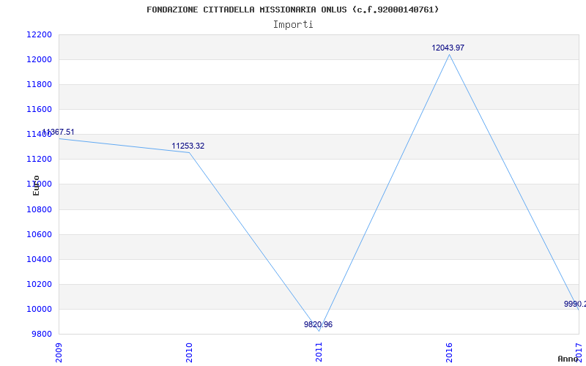Click the 11600 y-axis value

(x=39, y=109)
